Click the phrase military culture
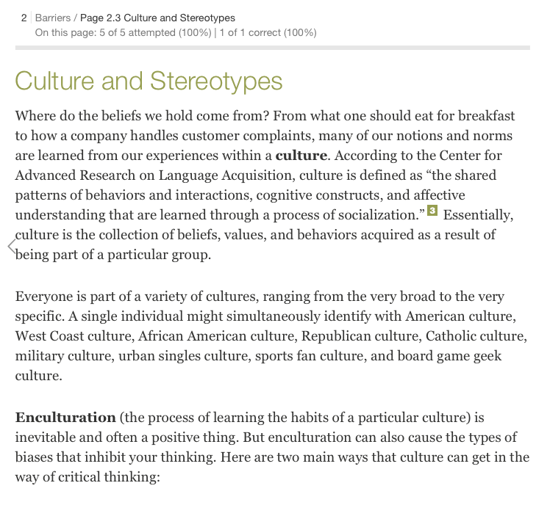 pos(64,356)
